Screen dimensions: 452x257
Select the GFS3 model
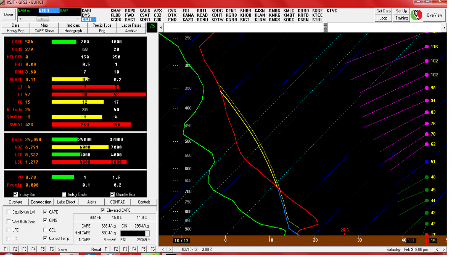pos(49,11)
